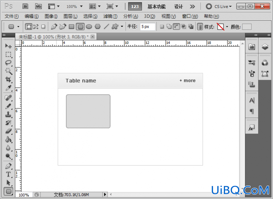Select the History Brush tool
The image size is (273, 199).
pyautogui.click(x=8, y=123)
